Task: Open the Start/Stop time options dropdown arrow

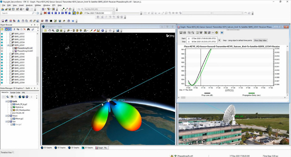Action: [x=219, y=40]
